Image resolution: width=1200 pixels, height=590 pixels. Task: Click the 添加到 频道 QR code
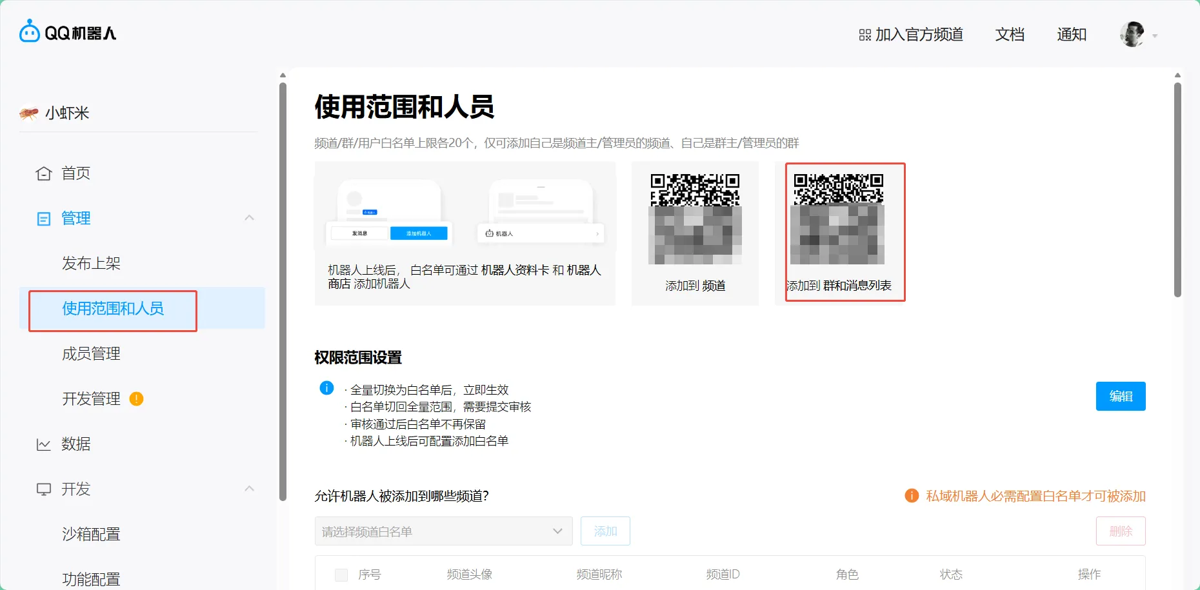click(x=695, y=219)
